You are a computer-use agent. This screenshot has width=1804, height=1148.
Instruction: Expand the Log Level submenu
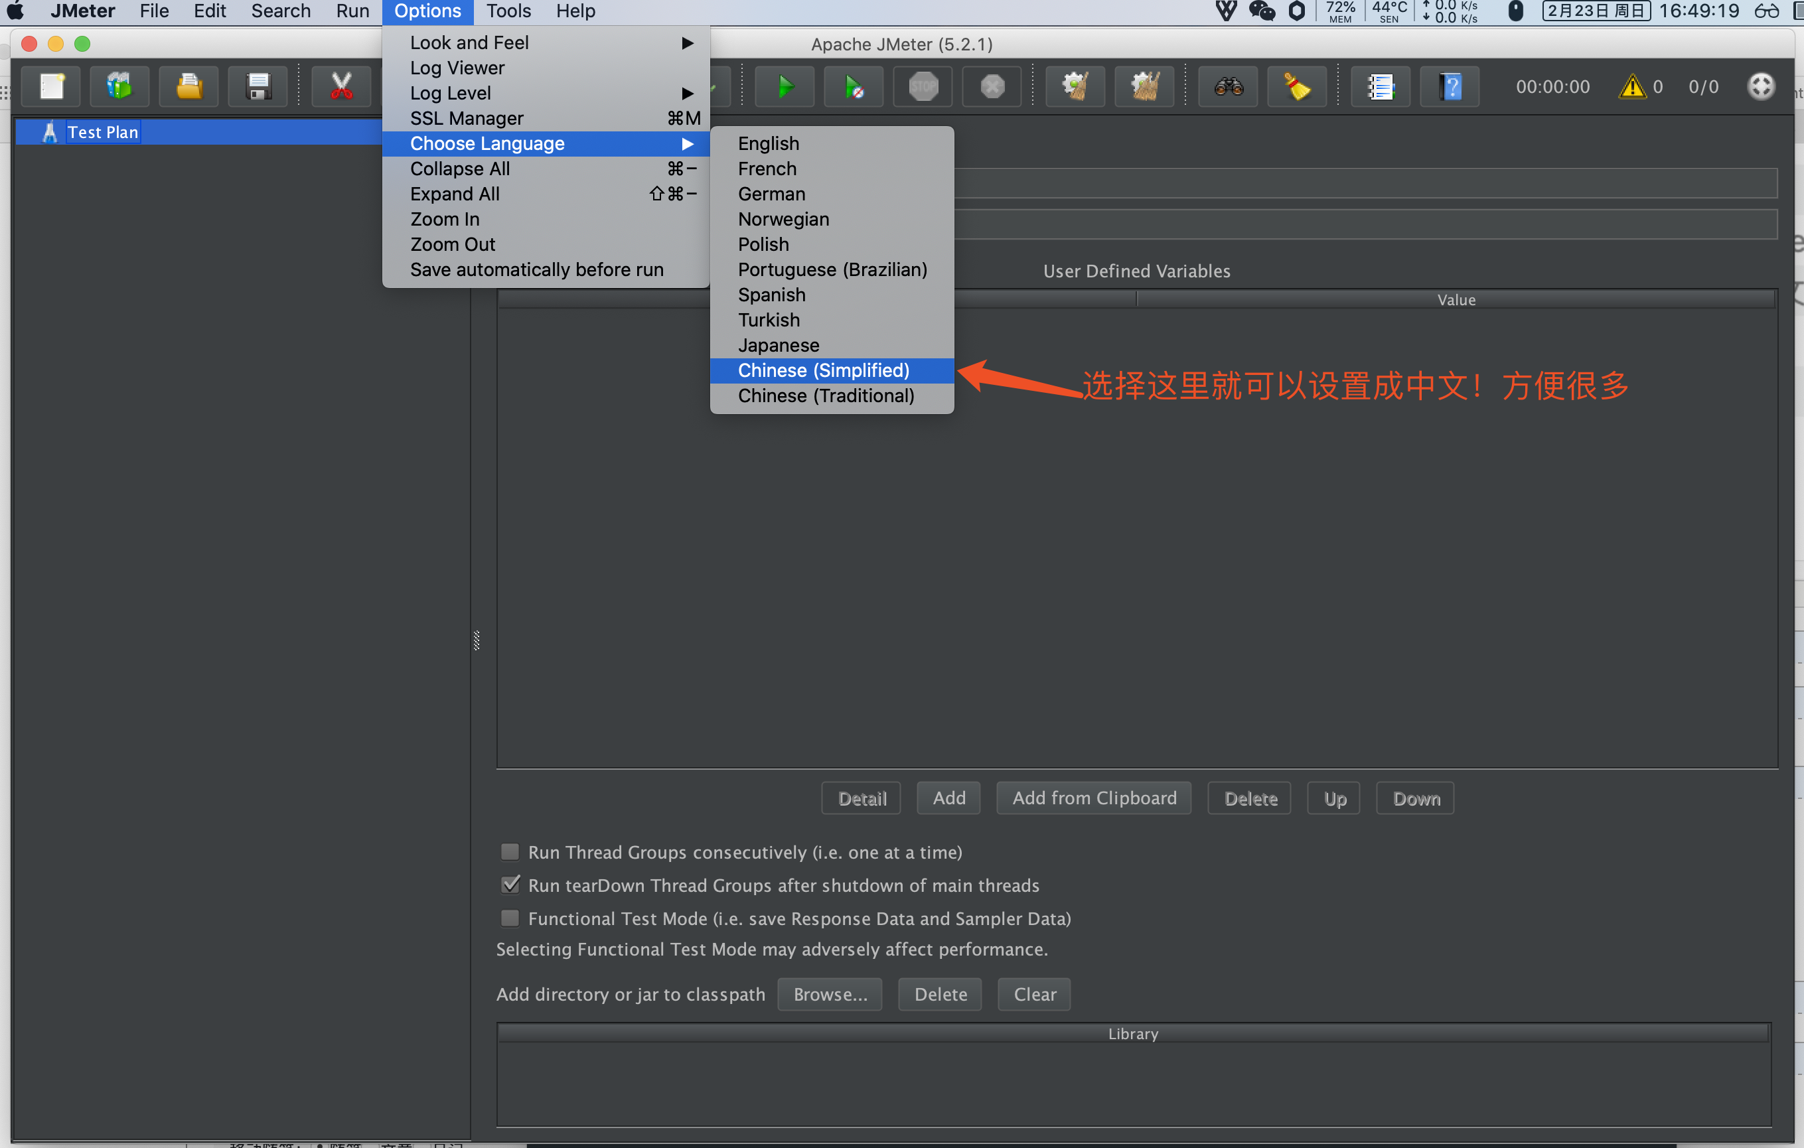(x=546, y=94)
